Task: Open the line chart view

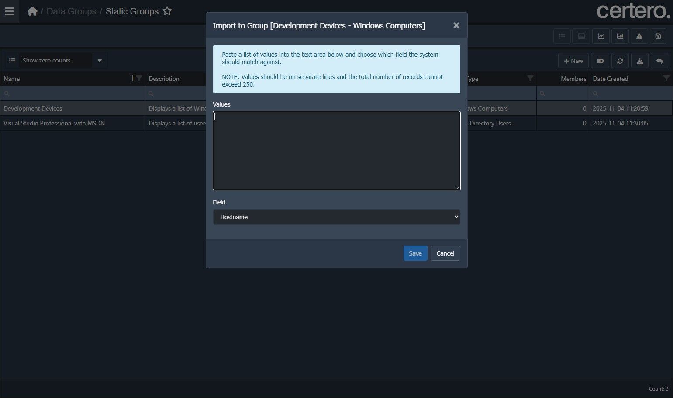Action: point(601,36)
